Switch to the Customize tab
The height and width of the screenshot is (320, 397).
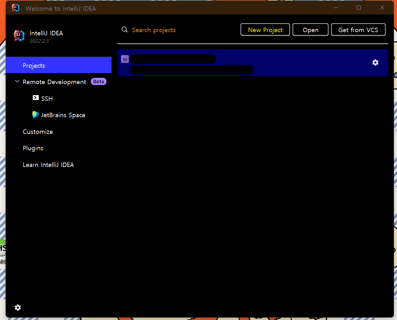point(38,132)
